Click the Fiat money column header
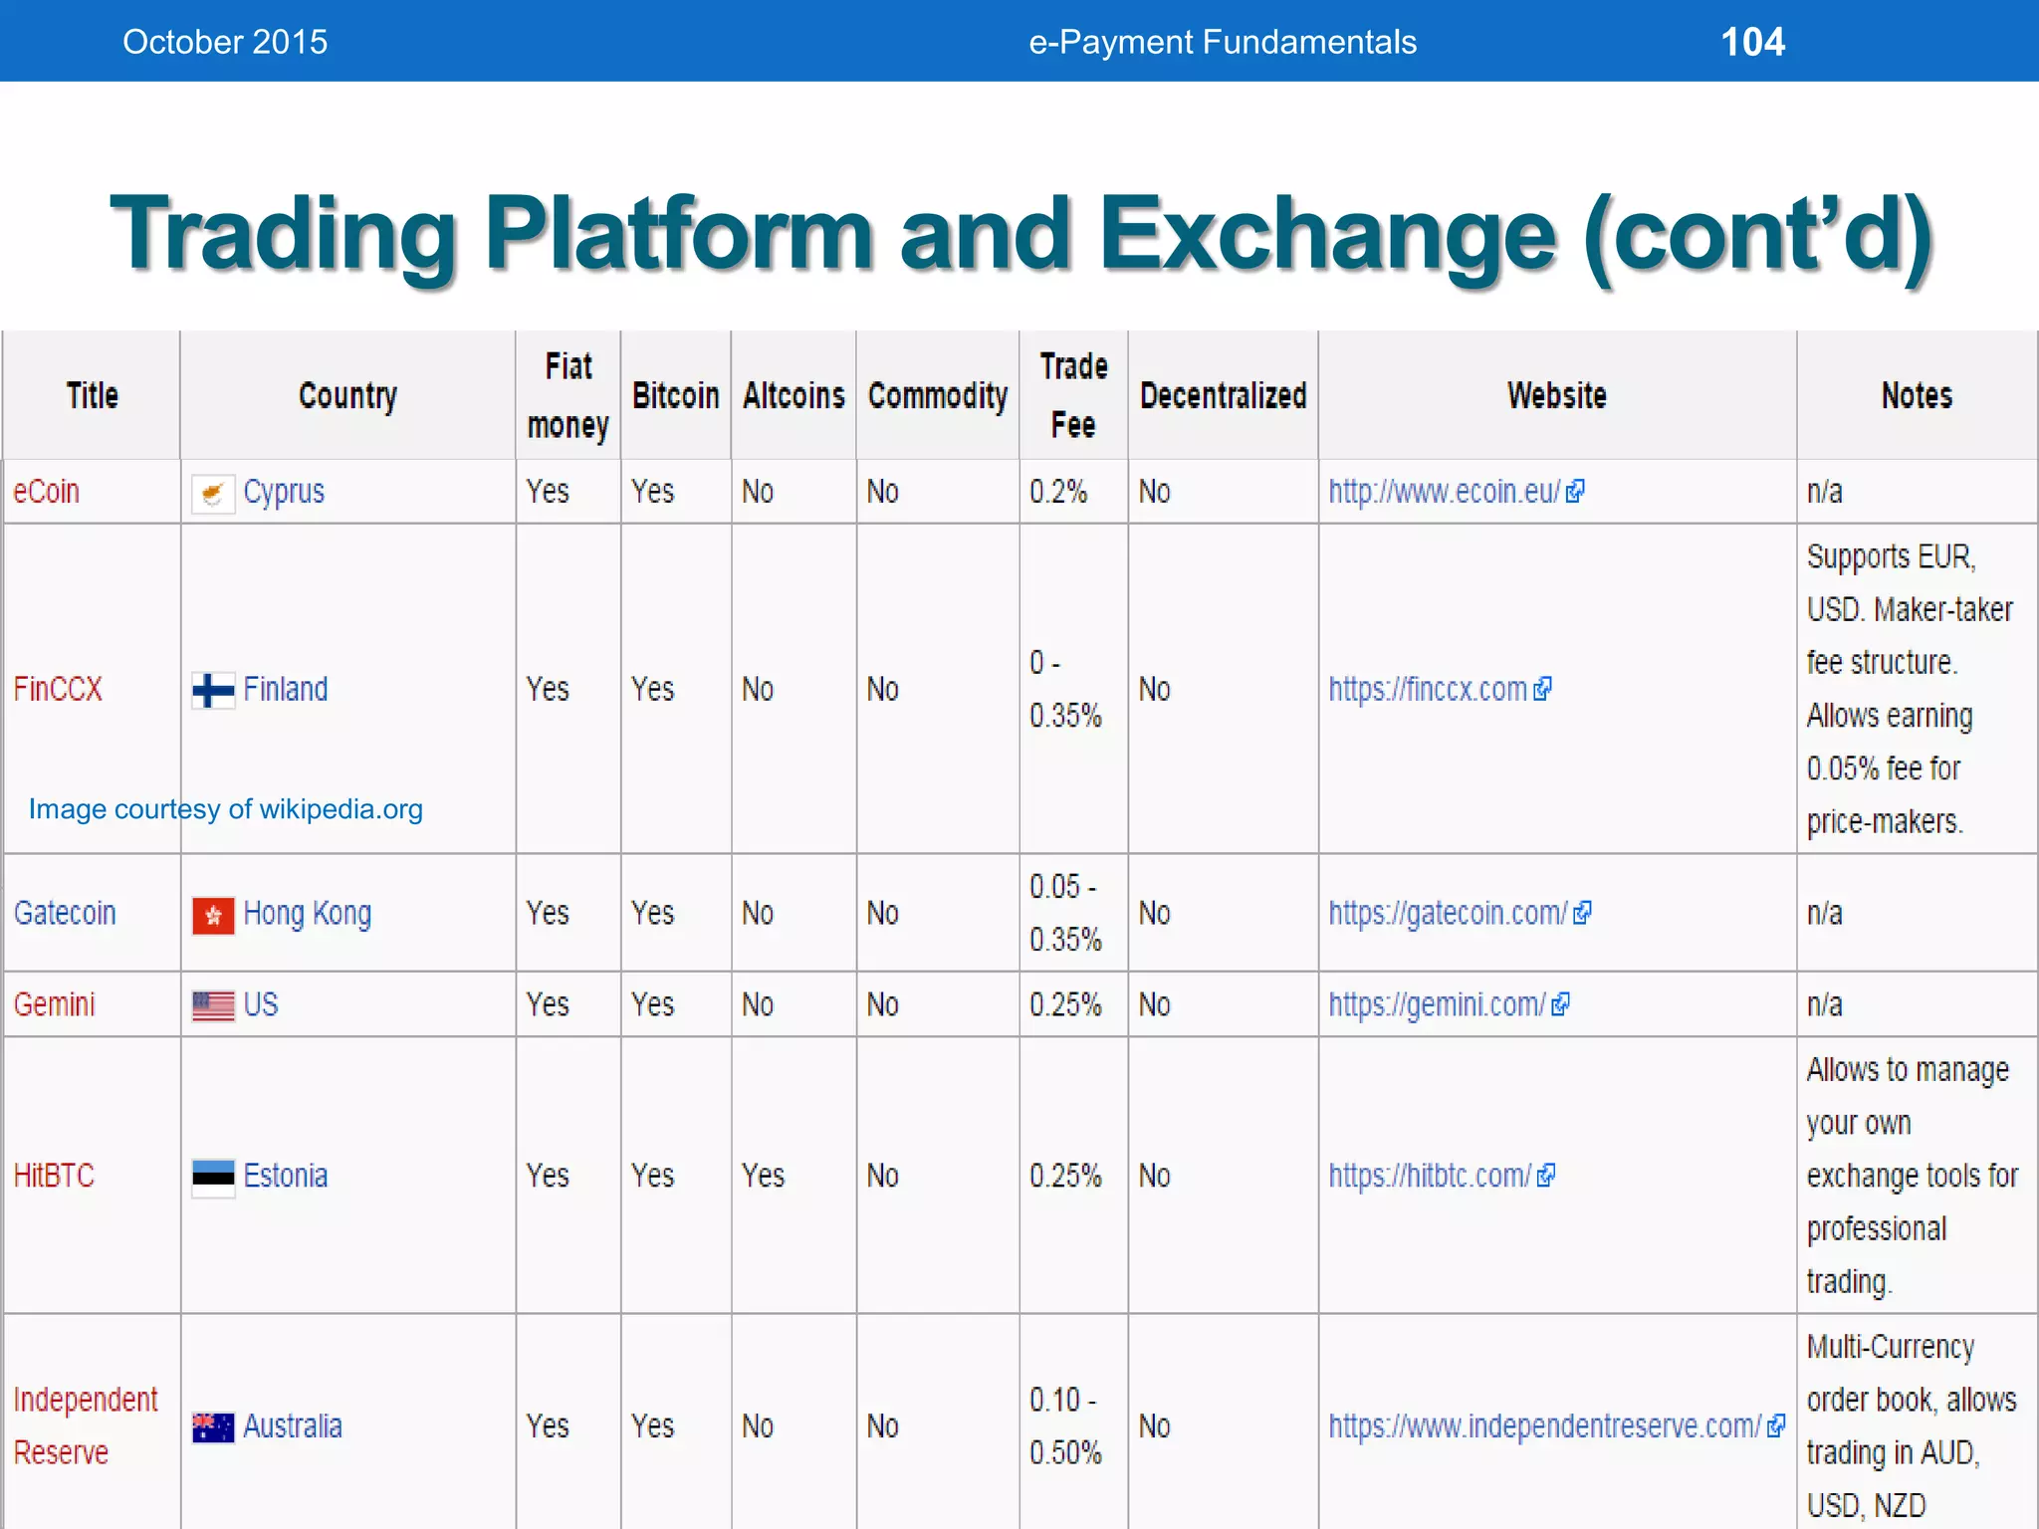The image size is (2039, 1529). [567, 396]
